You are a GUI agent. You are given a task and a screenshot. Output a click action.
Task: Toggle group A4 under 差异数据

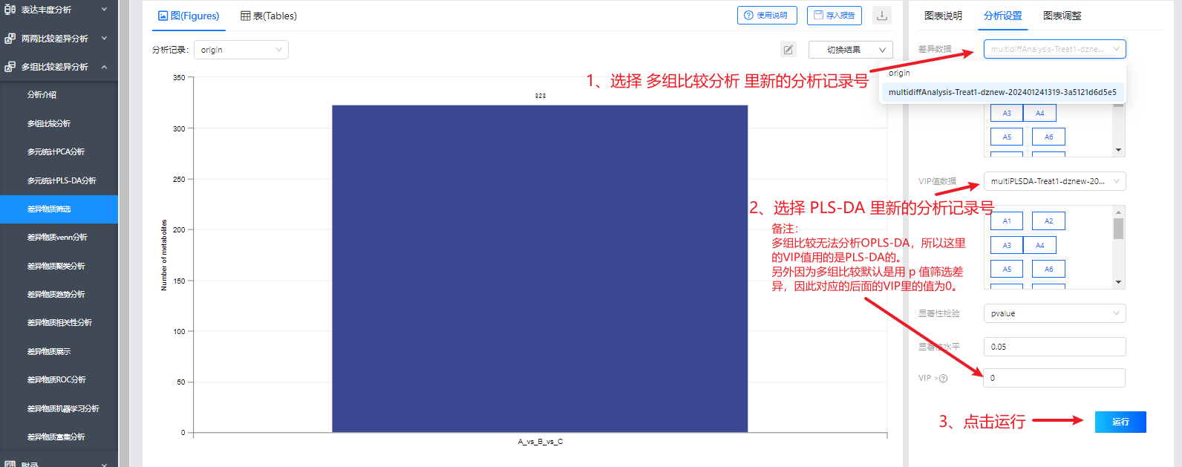pos(1039,113)
